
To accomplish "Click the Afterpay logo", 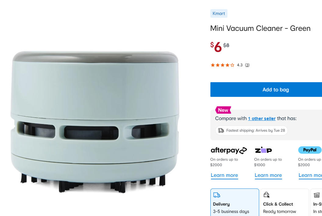I will point(229,150).
